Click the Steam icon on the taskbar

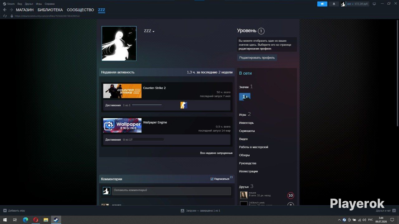point(56,220)
